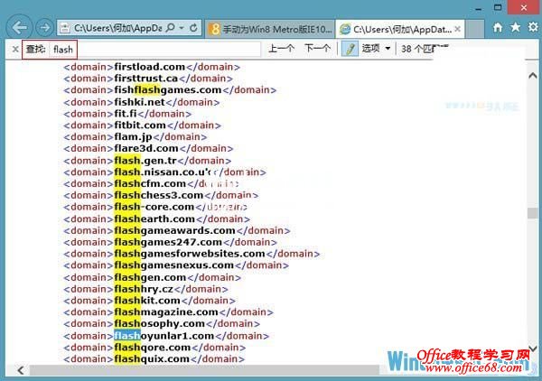This screenshot has width=542, height=381.
Task: Click the text flashqore.com
Action: point(152,348)
